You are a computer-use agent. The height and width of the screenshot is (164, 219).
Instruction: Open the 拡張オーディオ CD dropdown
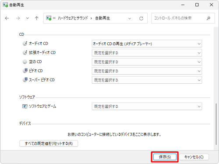tap(147, 53)
